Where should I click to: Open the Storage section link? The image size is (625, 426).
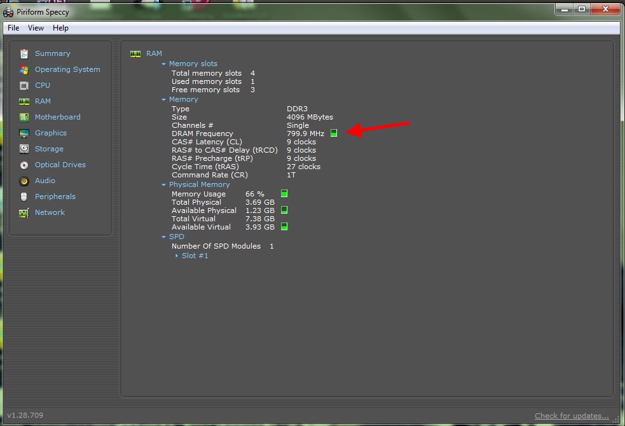(x=49, y=149)
